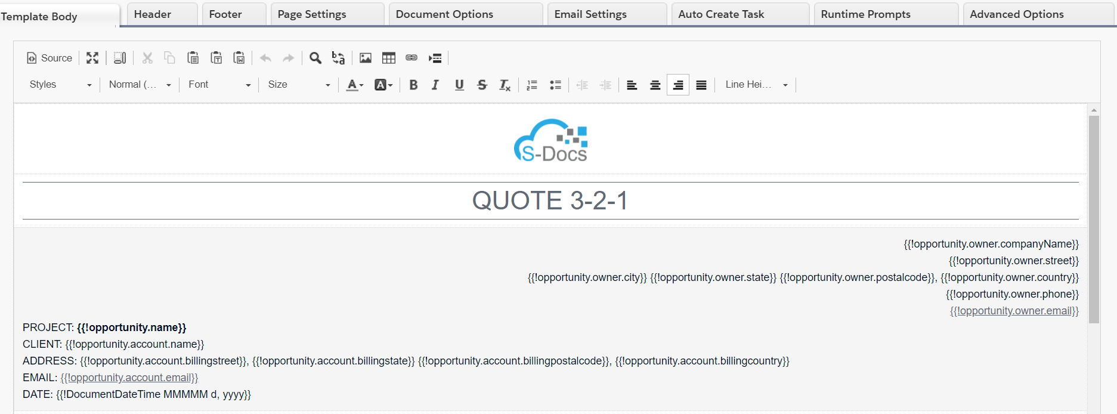The image size is (1117, 414).
Task: Open the Text Color picker
Action: (355, 85)
